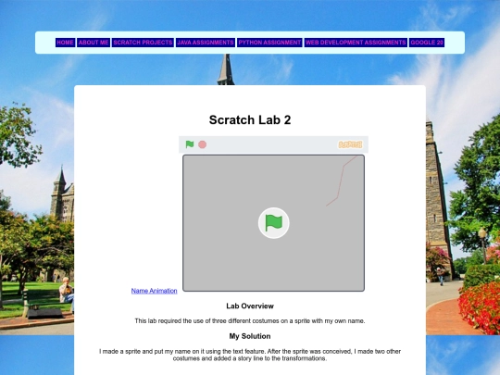
Task: Open WEB DEVELOPMENT ASSIGNMENTS page
Action: (356, 43)
